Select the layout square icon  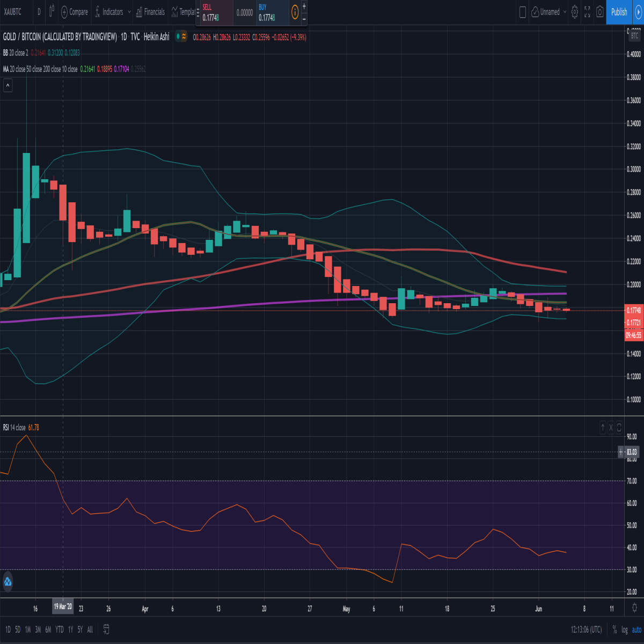click(x=523, y=12)
